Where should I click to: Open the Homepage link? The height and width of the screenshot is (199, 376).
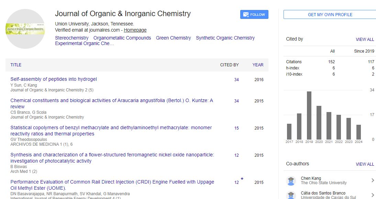click(135, 30)
